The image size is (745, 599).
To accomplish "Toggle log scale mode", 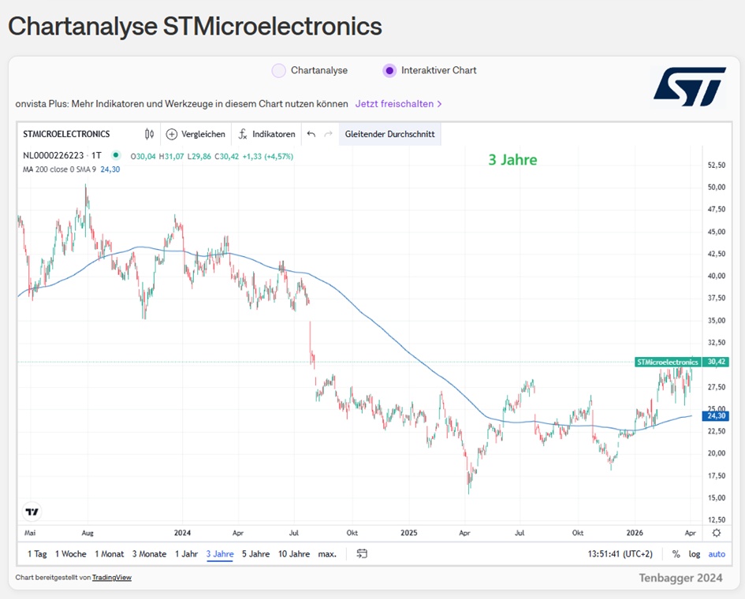I will 694,554.
